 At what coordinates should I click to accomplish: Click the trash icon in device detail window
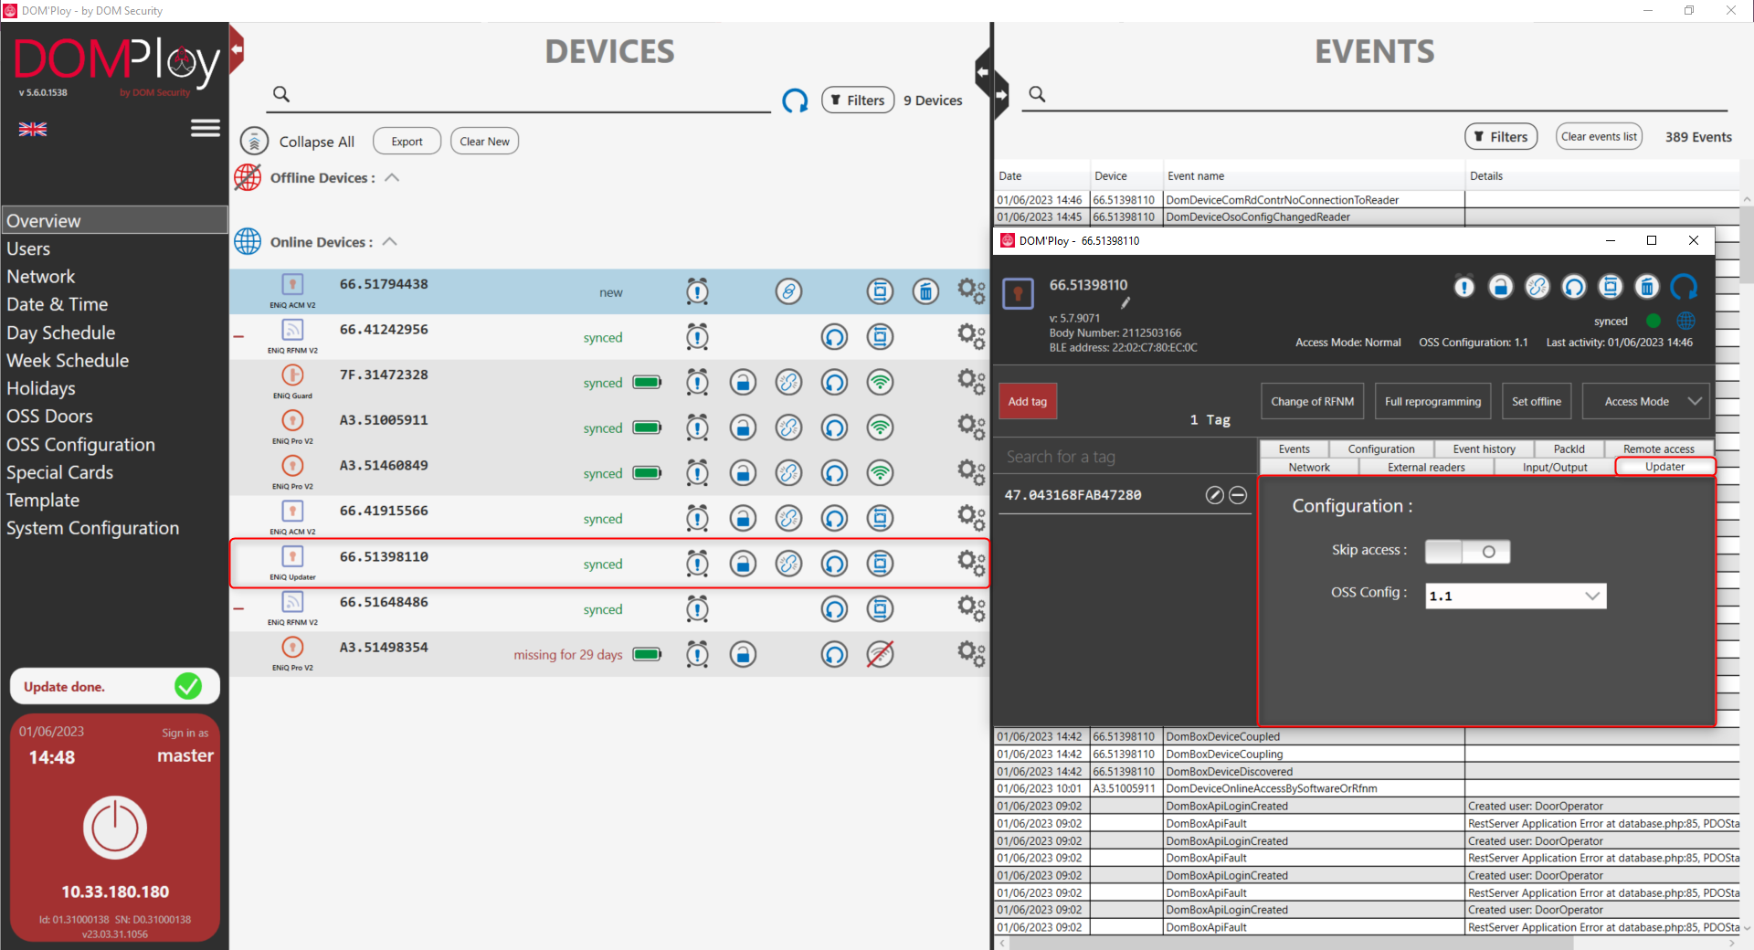[1646, 287]
